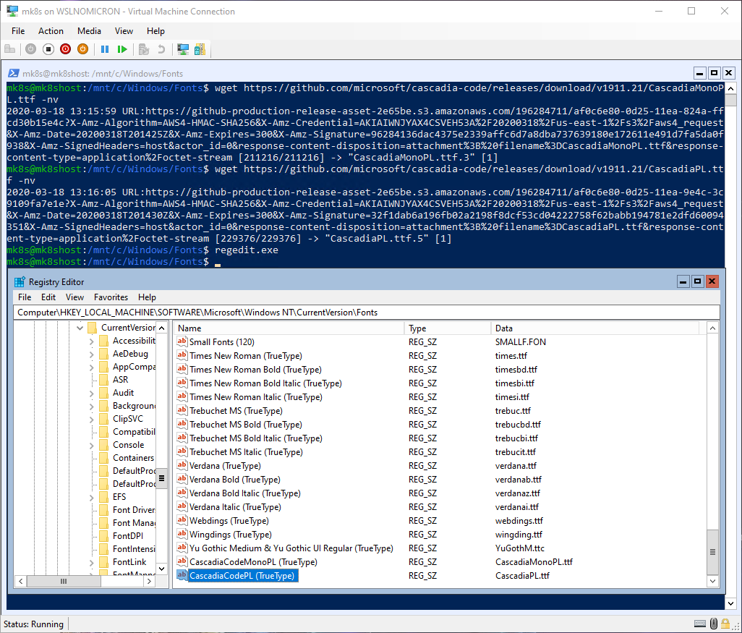This screenshot has height=633, width=742.
Task: Select the CascadiaCodeMonoPL (TrueType) registry value
Action: (x=252, y=562)
